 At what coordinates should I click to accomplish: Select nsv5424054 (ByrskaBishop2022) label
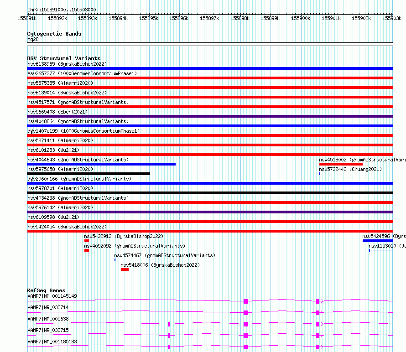click(67, 227)
